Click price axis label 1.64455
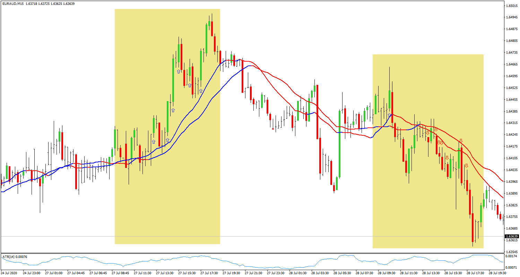The image size is (520, 277). 511,100
